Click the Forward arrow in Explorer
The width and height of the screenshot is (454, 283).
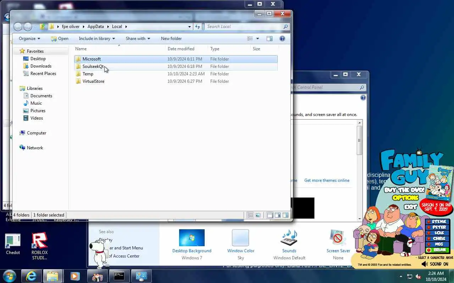click(x=28, y=27)
